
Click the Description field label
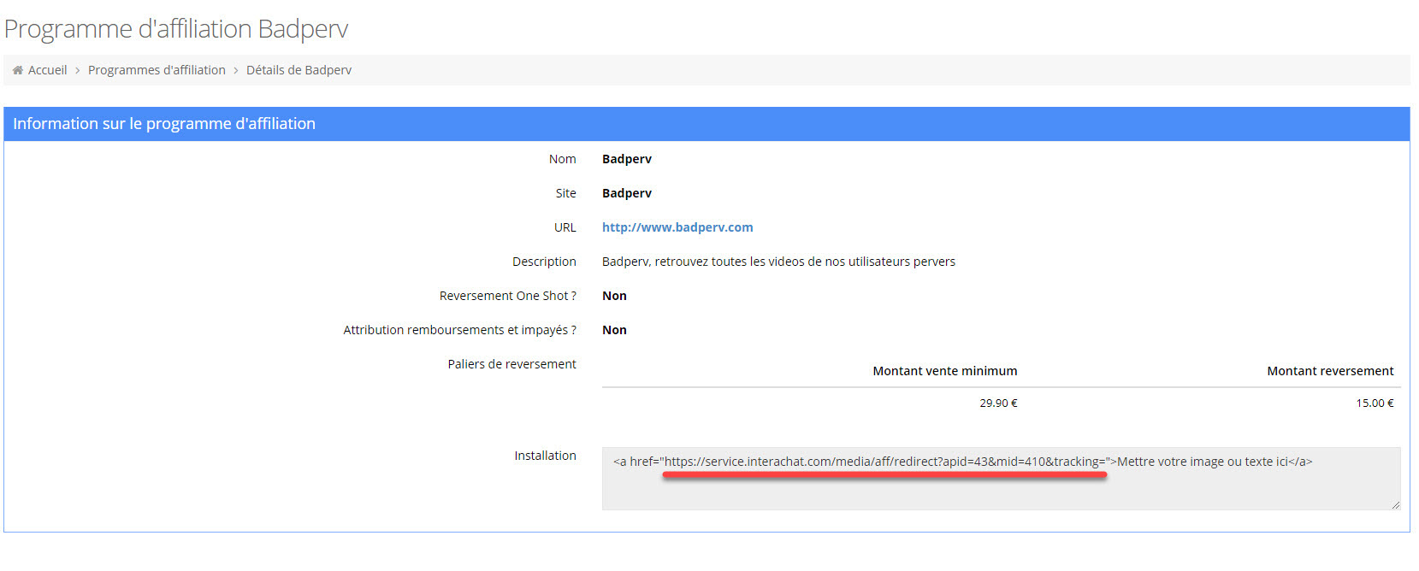(544, 262)
